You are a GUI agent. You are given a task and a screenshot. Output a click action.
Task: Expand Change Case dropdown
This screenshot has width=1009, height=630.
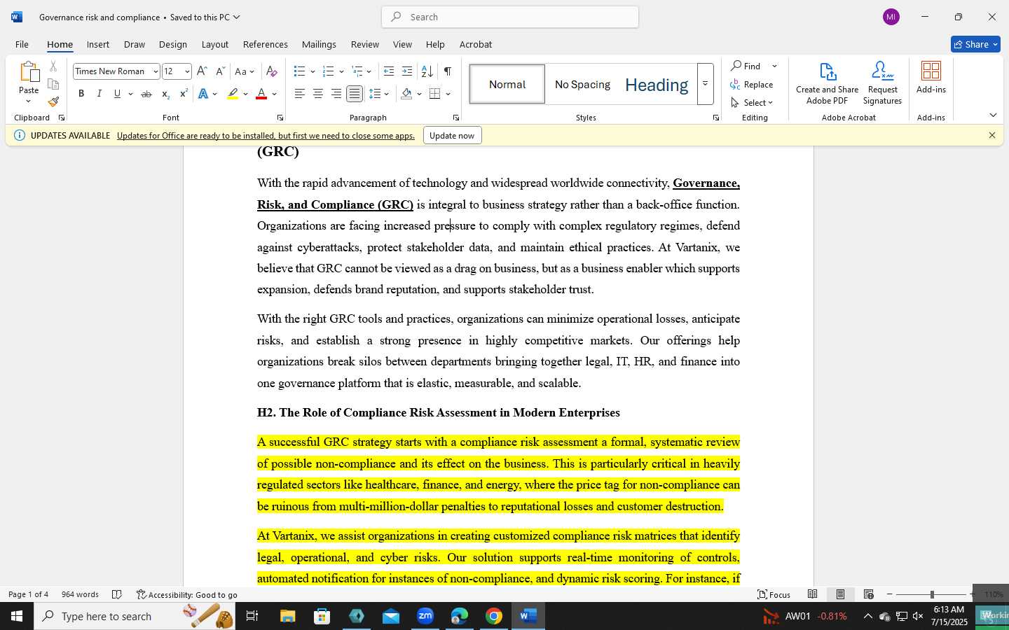252,71
